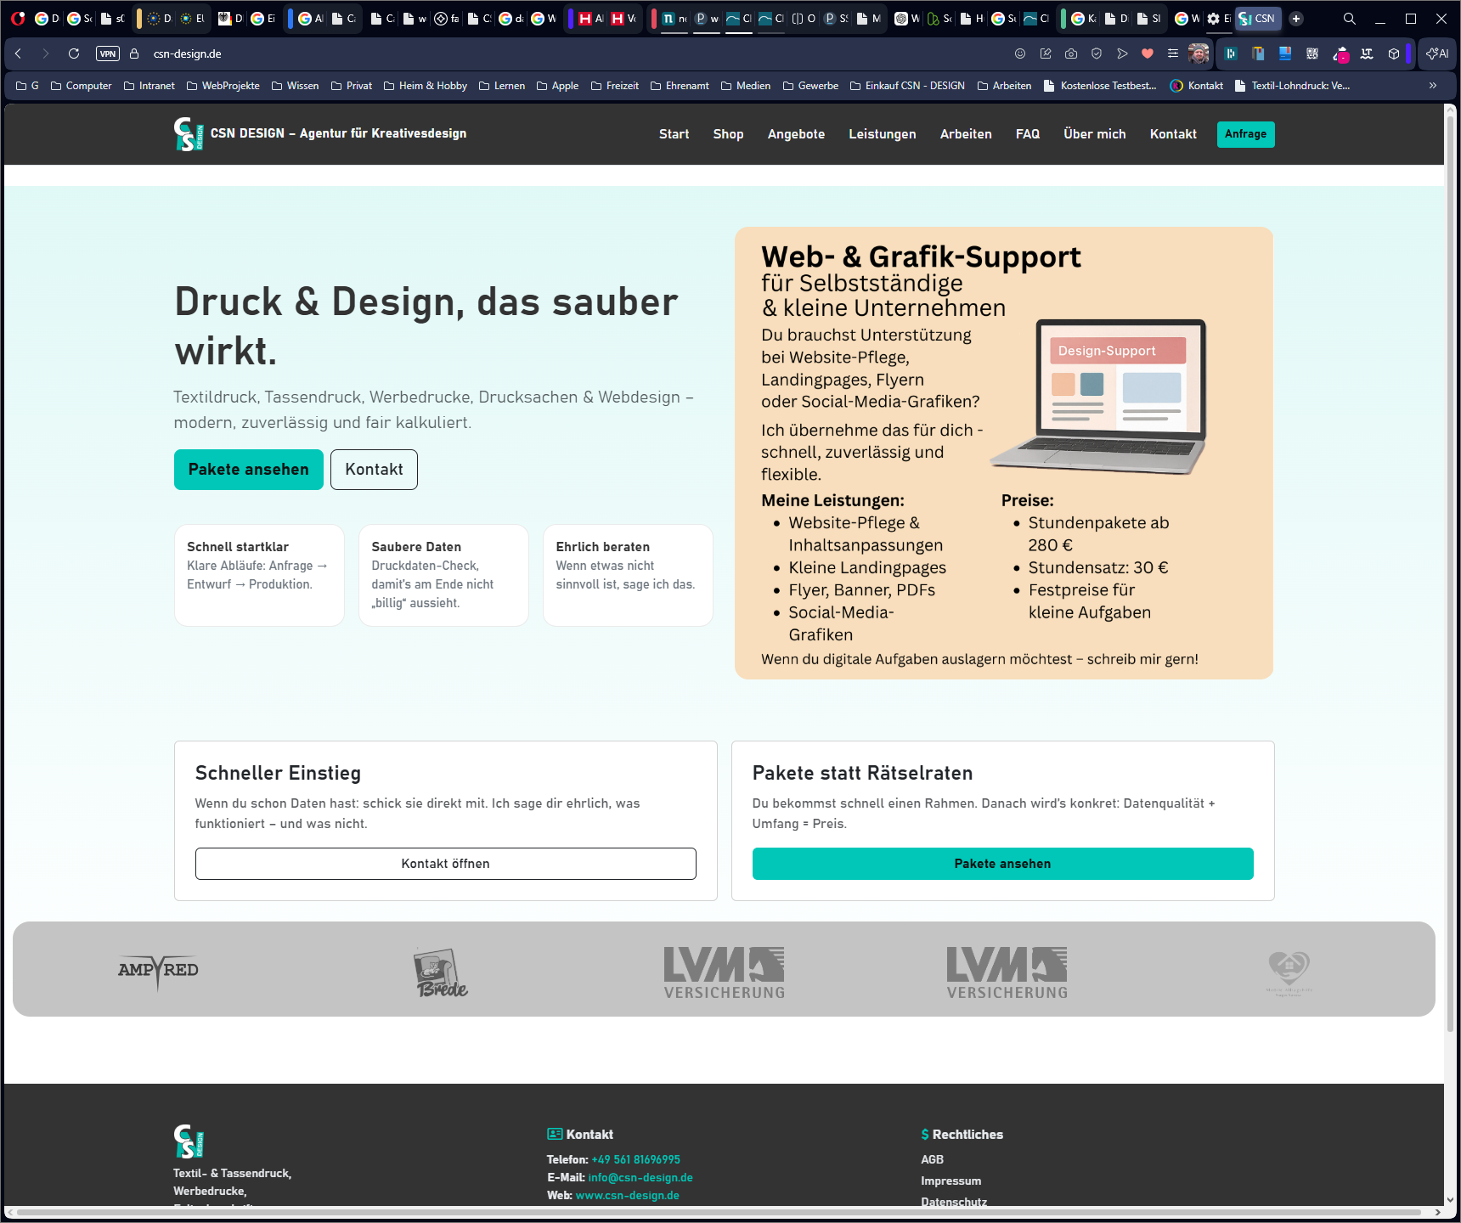Viewport: 1461px width, 1223px height.
Task: Click the site security lock icon
Action: [x=134, y=54]
